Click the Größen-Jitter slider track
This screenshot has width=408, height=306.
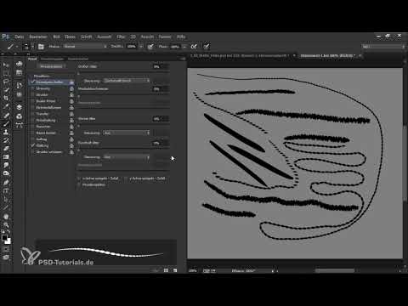(x=124, y=73)
